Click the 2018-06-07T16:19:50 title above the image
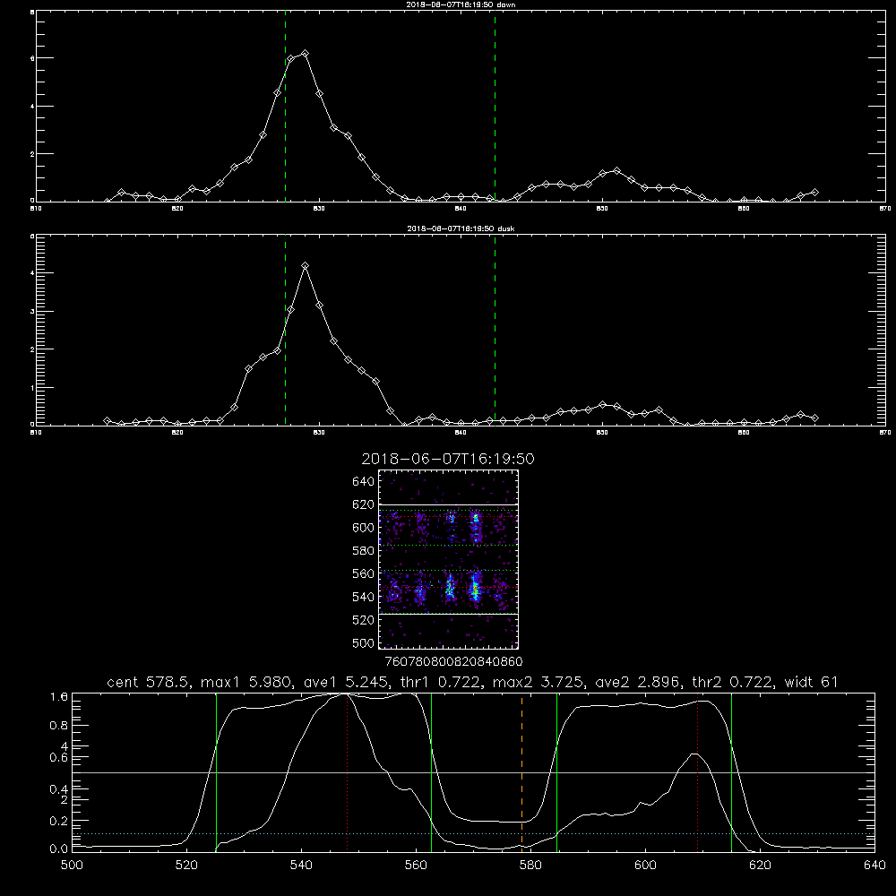 pyautogui.click(x=448, y=459)
